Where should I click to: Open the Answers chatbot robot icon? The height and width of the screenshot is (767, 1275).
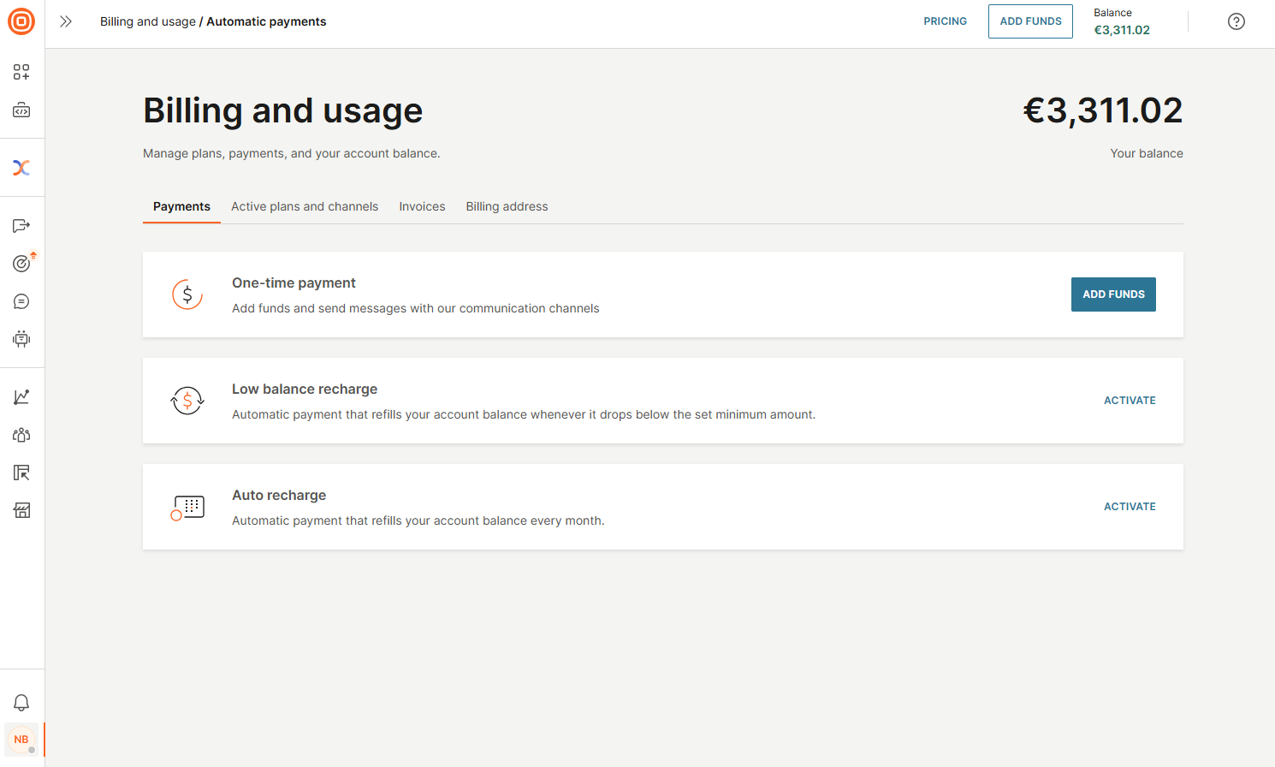click(x=21, y=339)
